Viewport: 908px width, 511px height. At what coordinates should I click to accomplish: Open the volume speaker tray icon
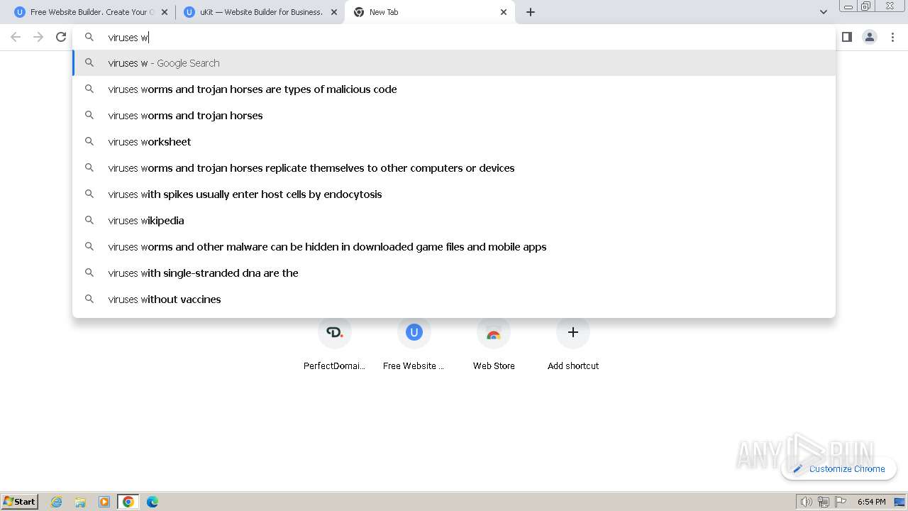[x=806, y=502]
